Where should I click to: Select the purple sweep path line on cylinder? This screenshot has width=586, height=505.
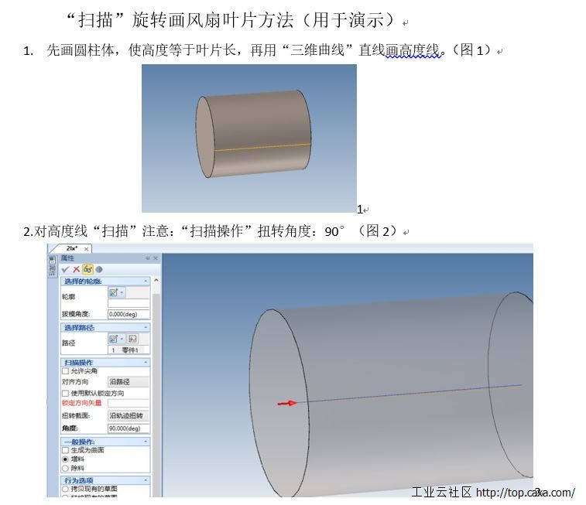tap(411, 394)
